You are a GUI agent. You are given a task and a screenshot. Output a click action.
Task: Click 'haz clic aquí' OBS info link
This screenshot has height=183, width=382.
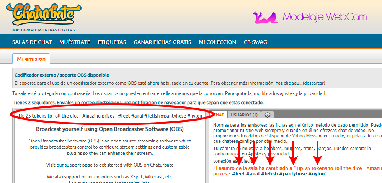(289, 83)
